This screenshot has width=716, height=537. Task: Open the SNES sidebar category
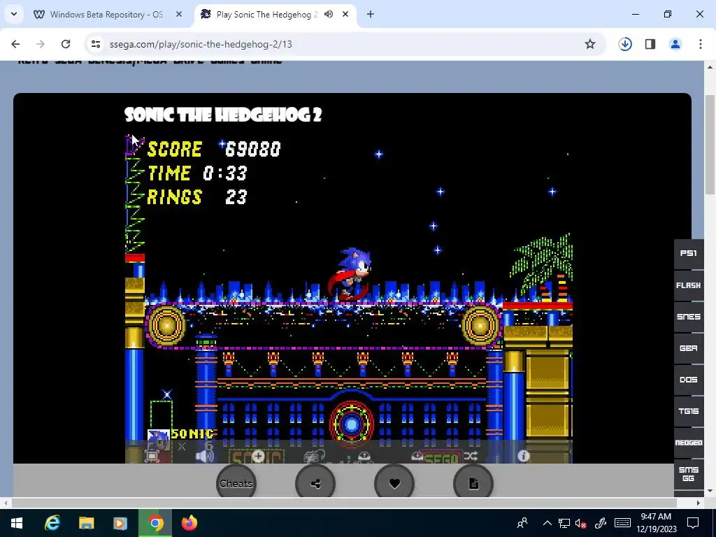tap(689, 317)
